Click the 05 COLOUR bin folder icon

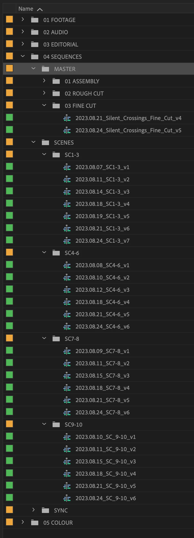tap(35, 523)
